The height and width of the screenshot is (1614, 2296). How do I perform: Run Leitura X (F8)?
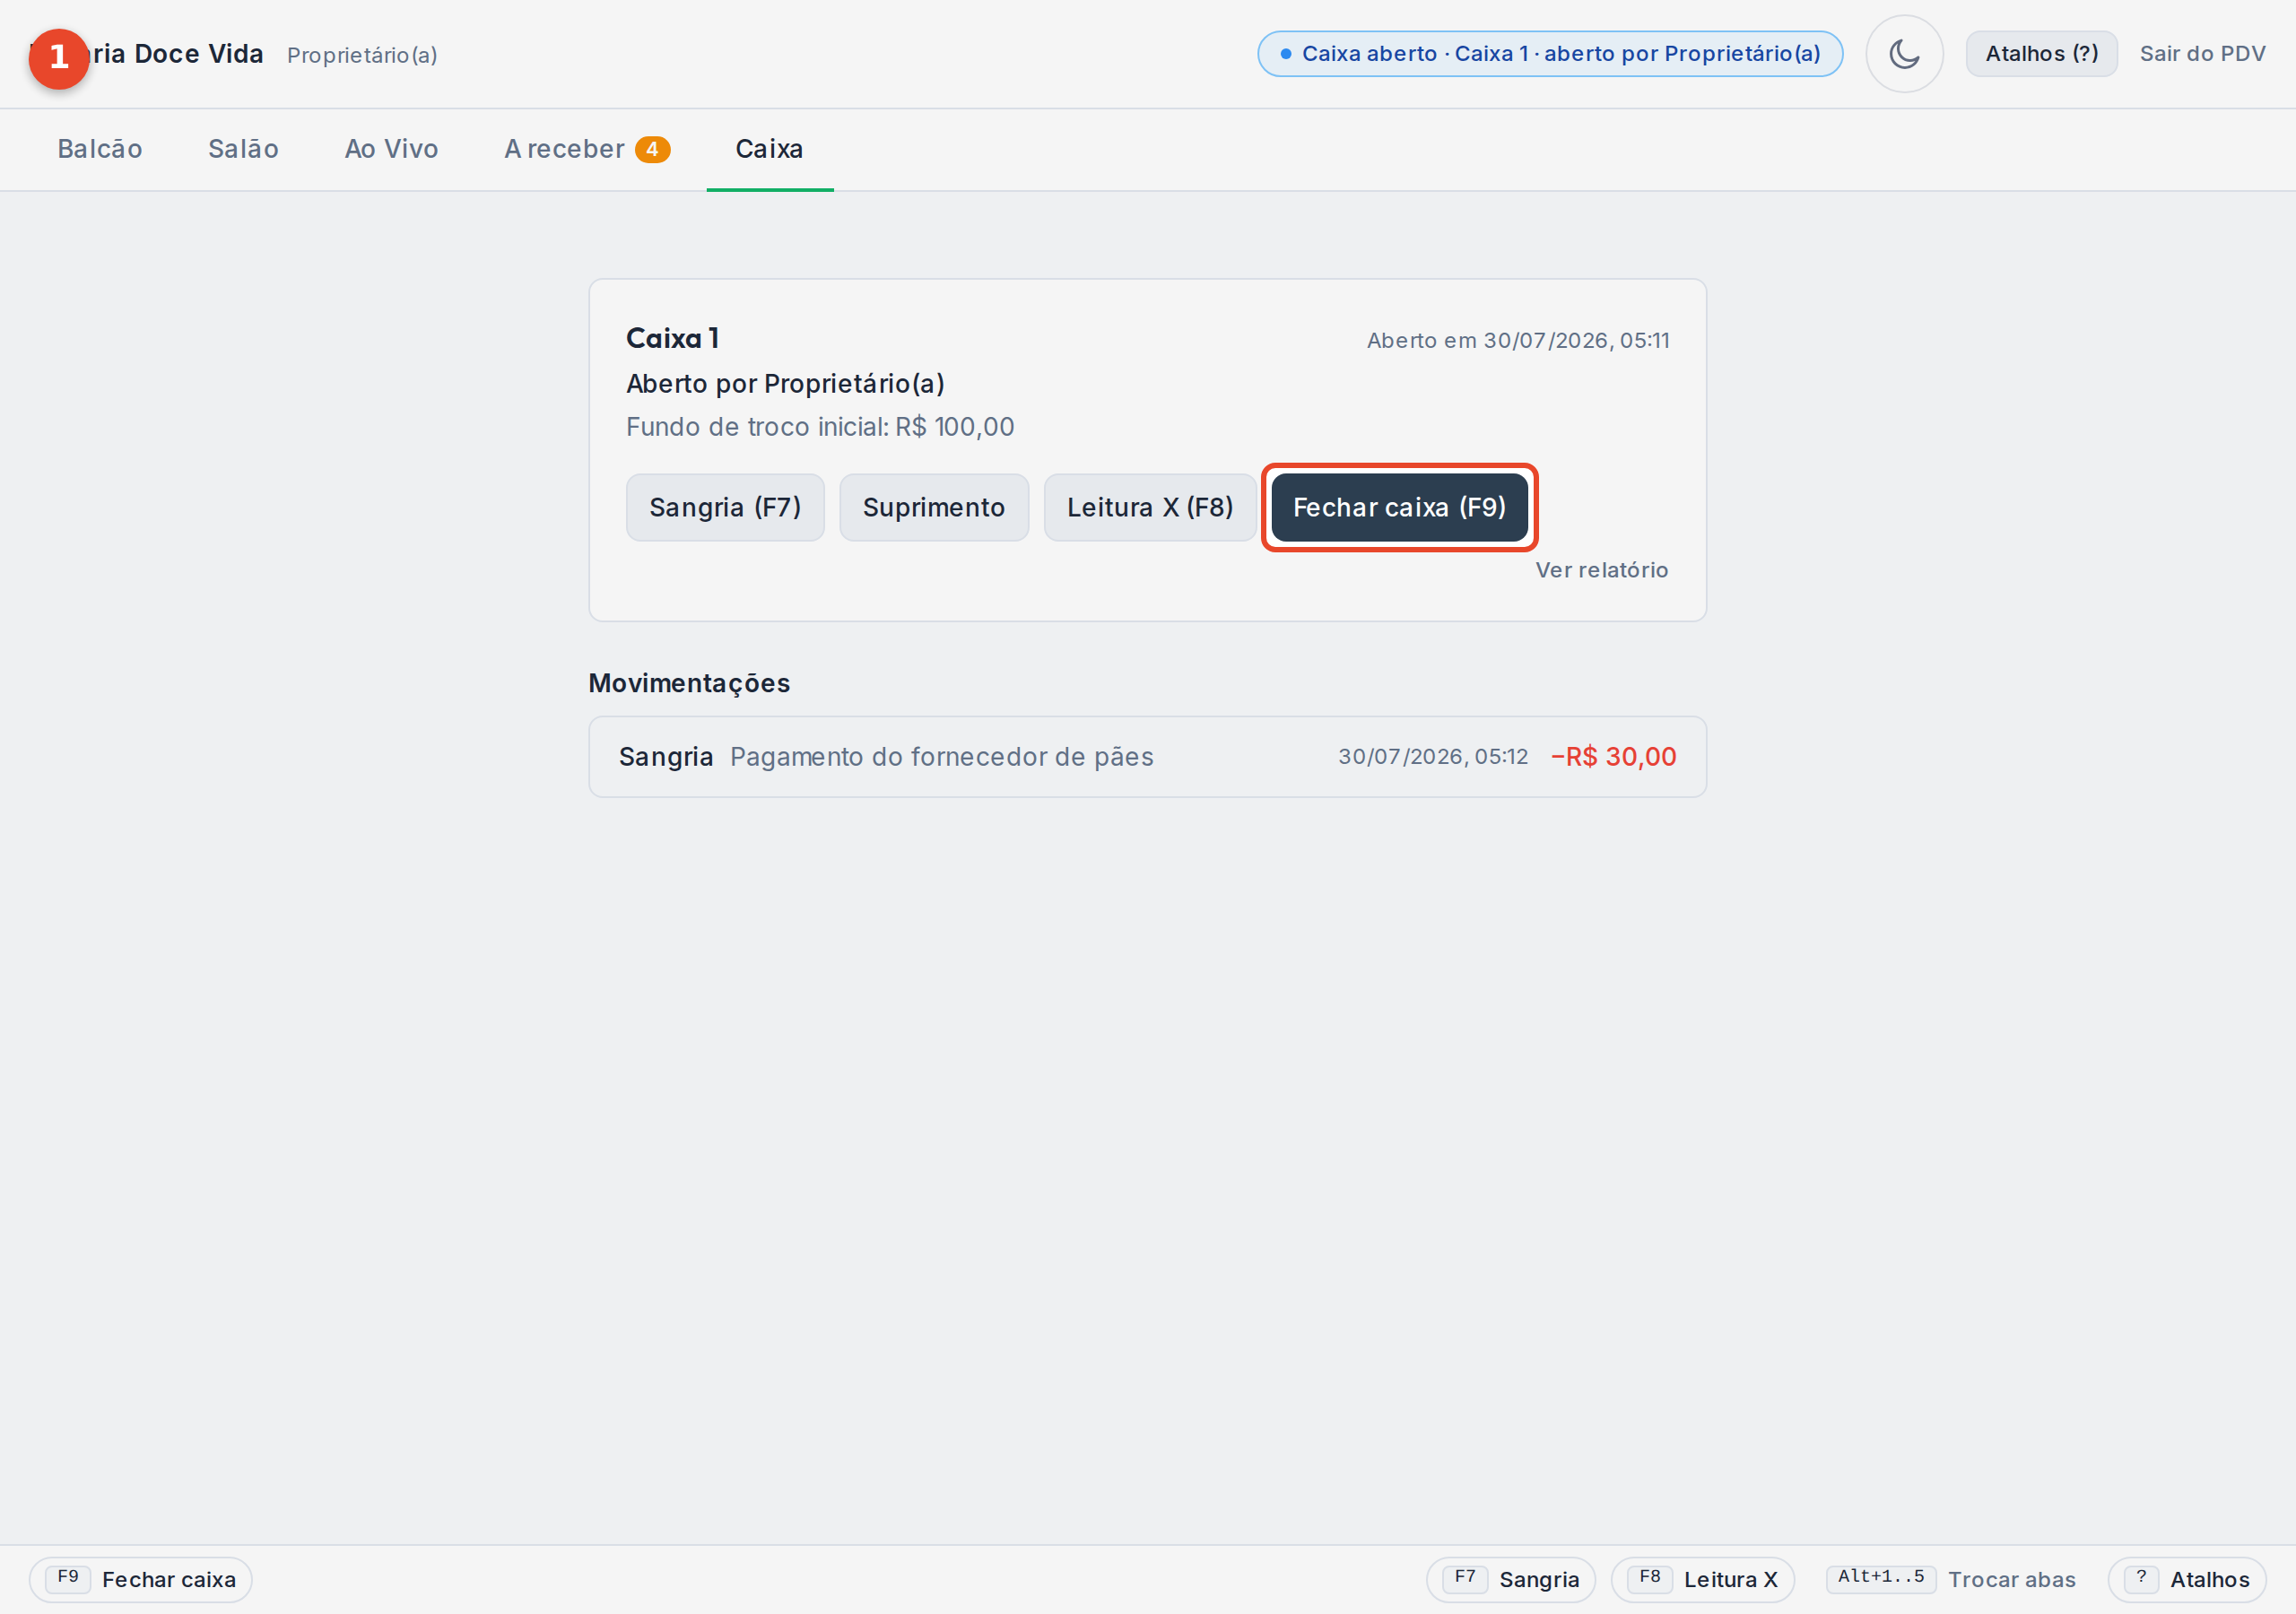(x=1149, y=507)
